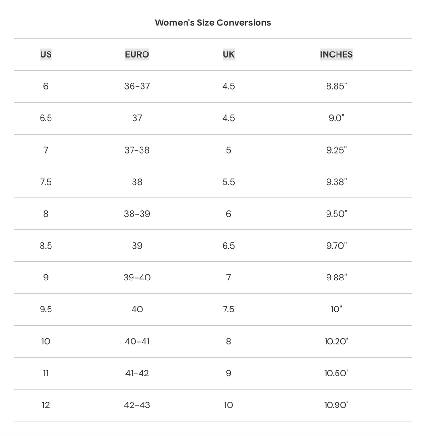Select the 9.88" inches value
Image resolution: width=429 pixels, height=436 pixels.
coord(336,277)
